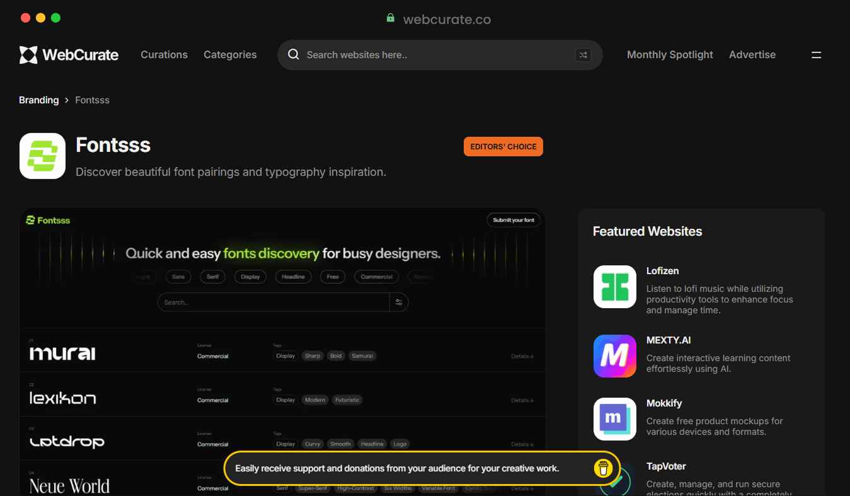This screenshot has width=850, height=496.
Task: Open the Categories menu
Action: pos(230,55)
